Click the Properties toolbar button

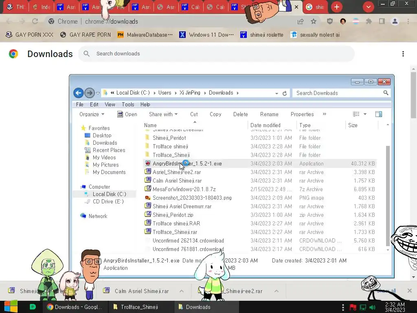click(x=302, y=114)
